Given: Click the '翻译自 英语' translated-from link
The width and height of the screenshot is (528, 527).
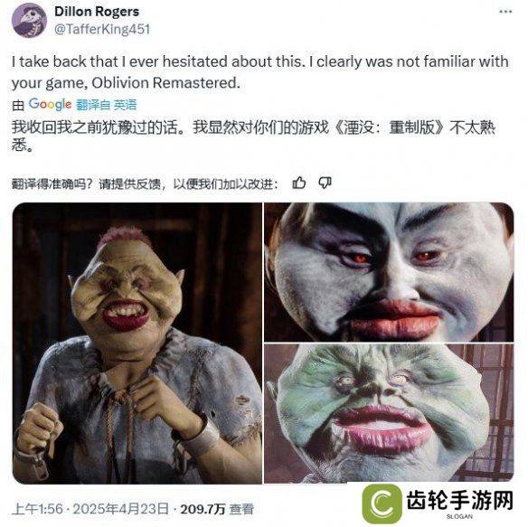Looking at the screenshot, I should (106, 105).
